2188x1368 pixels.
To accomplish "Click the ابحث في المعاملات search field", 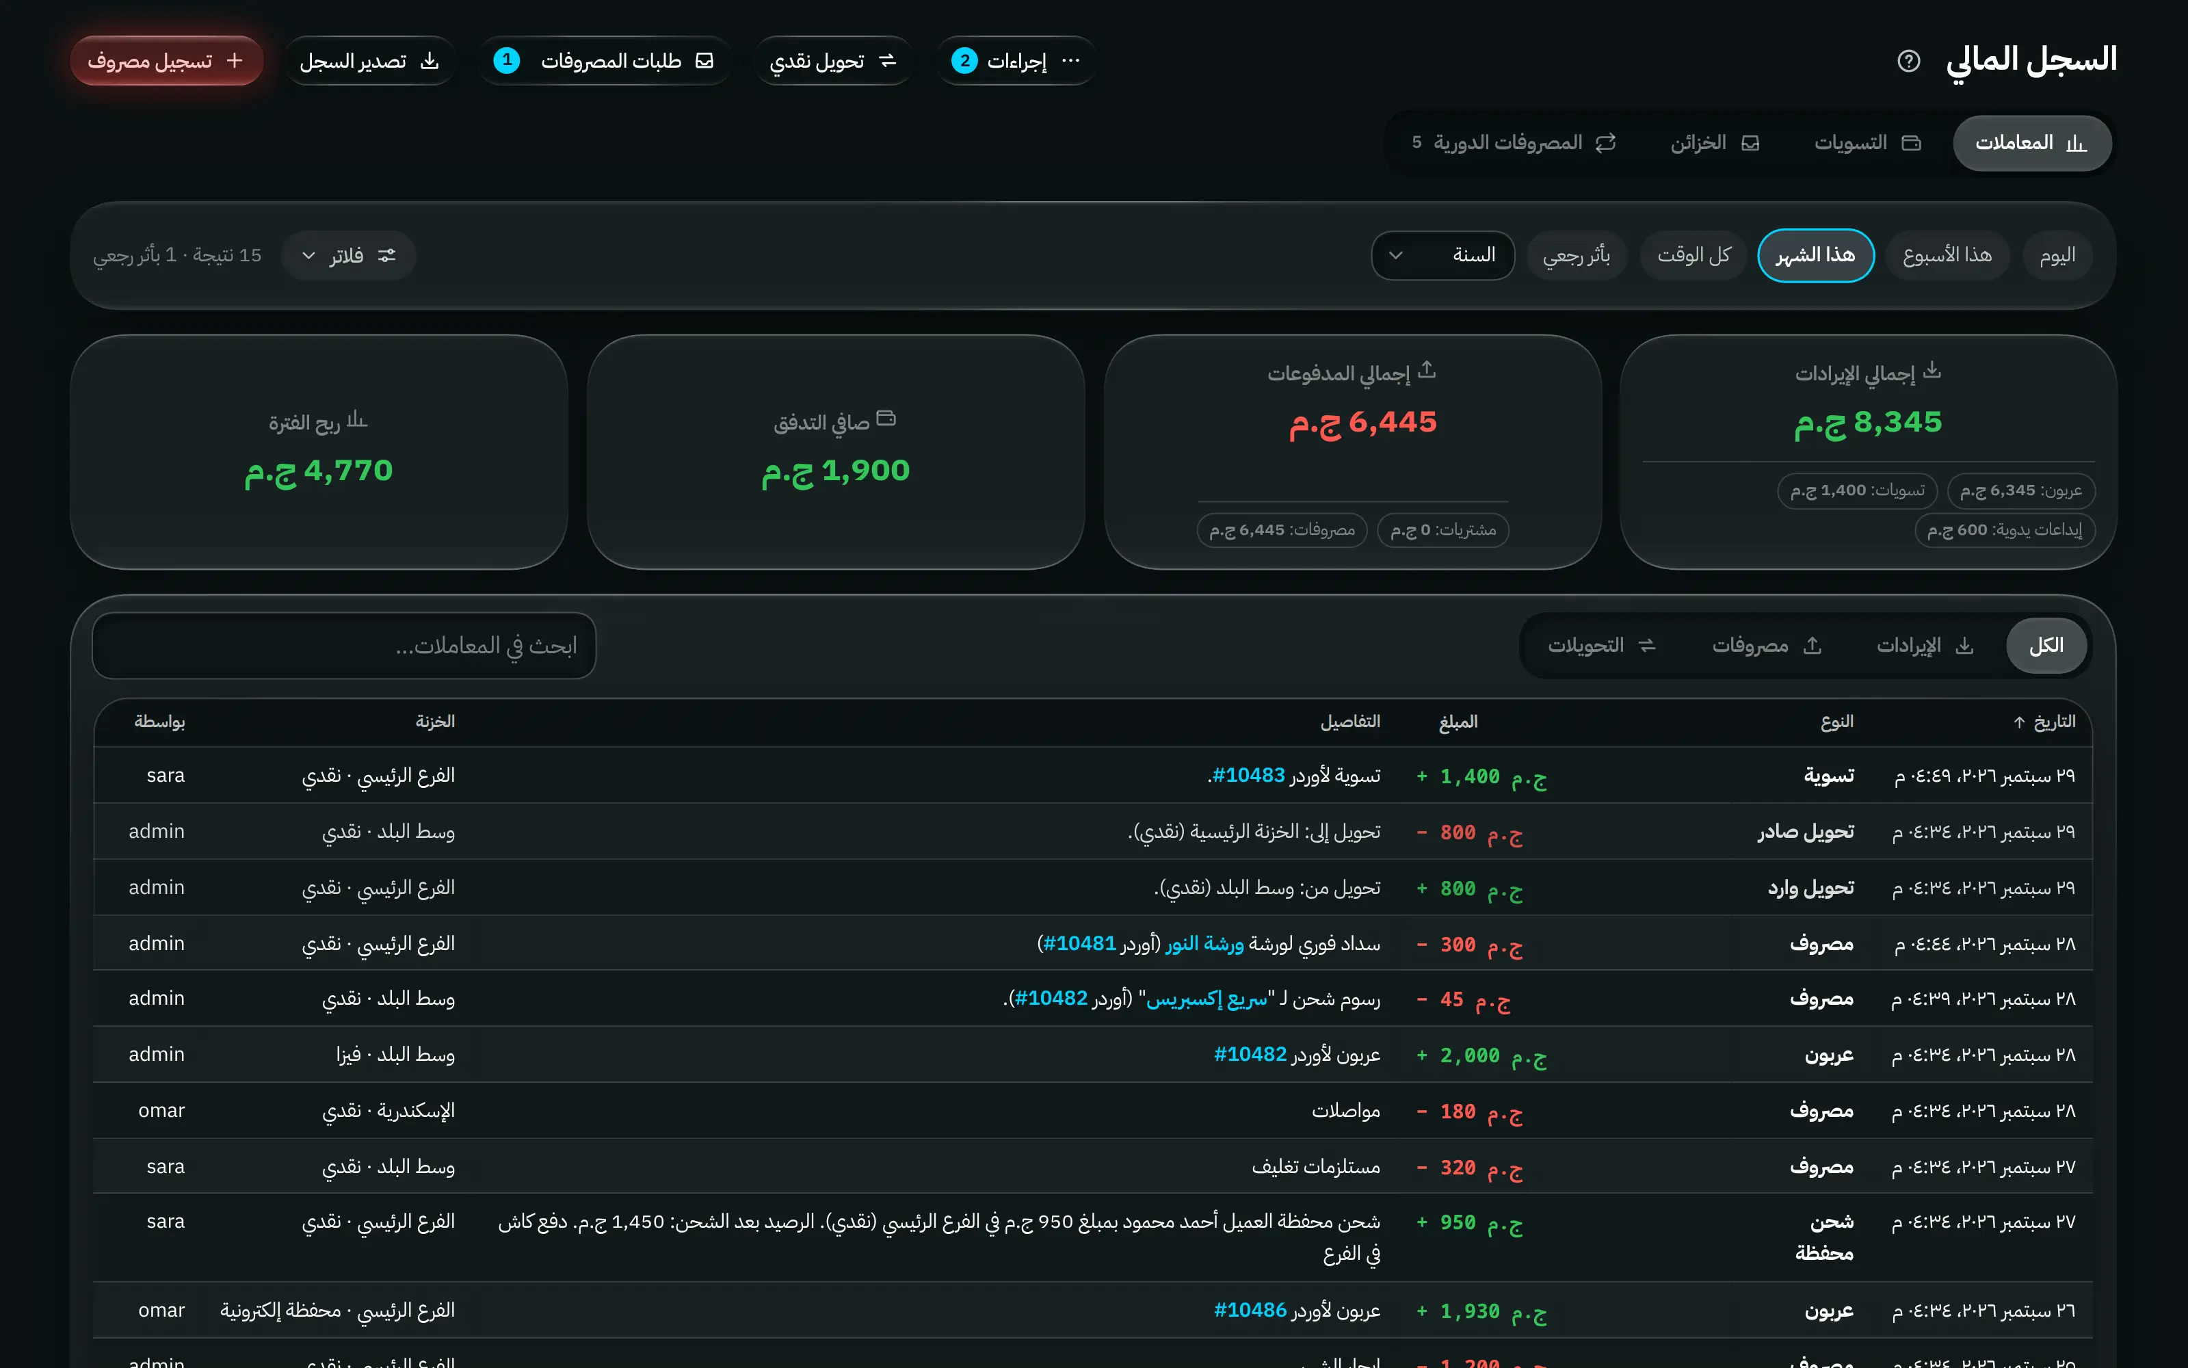I will pos(344,646).
